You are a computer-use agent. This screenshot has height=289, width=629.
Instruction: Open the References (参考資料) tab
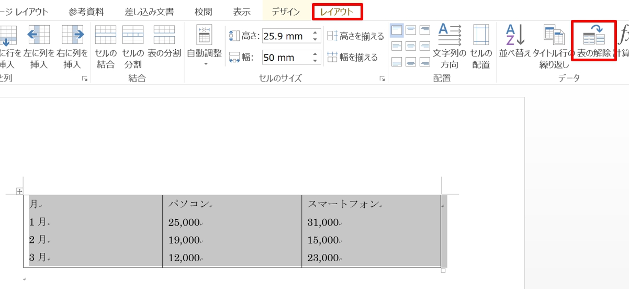pos(86,12)
